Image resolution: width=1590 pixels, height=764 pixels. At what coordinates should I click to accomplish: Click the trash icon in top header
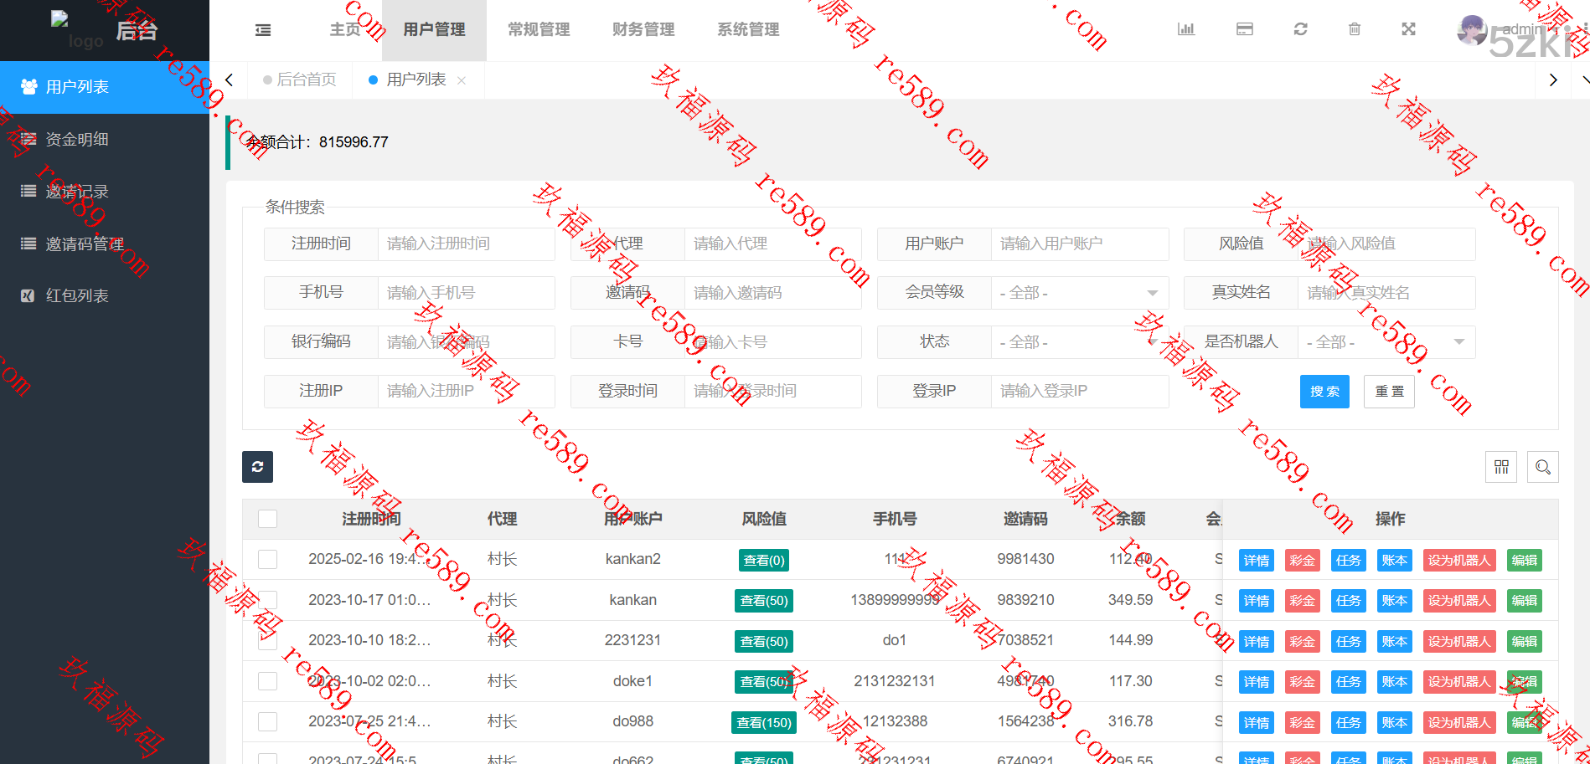pos(1354,29)
